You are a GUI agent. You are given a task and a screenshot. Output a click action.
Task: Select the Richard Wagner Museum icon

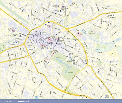click(70, 57)
